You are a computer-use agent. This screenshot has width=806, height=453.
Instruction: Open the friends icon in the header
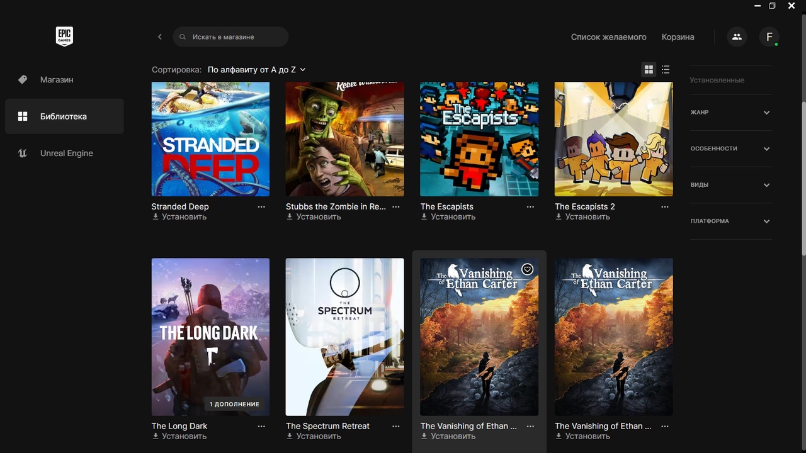(x=737, y=37)
